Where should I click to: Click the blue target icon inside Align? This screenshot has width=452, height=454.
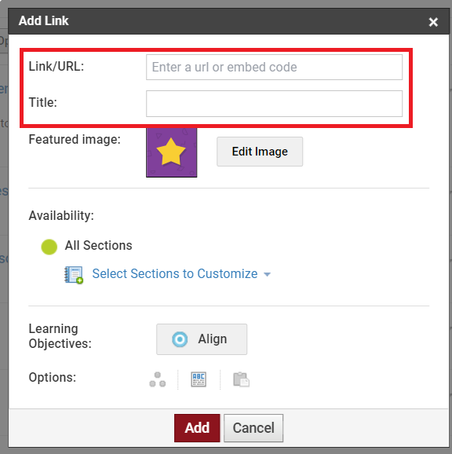pyautogui.click(x=180, y=339)
